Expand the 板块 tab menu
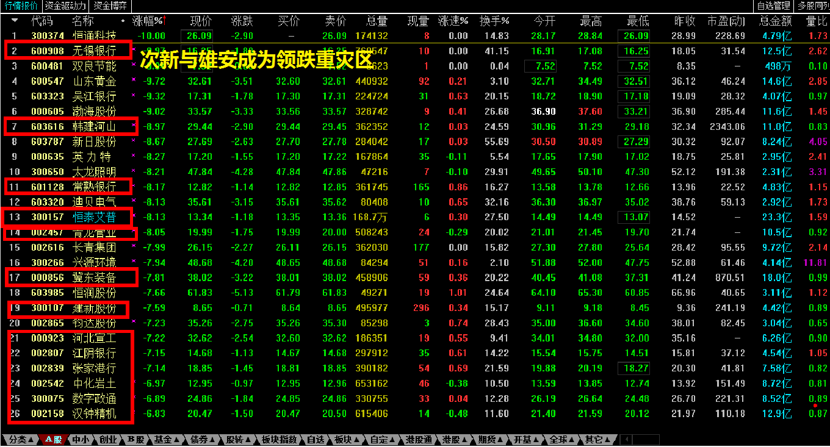 347,440
